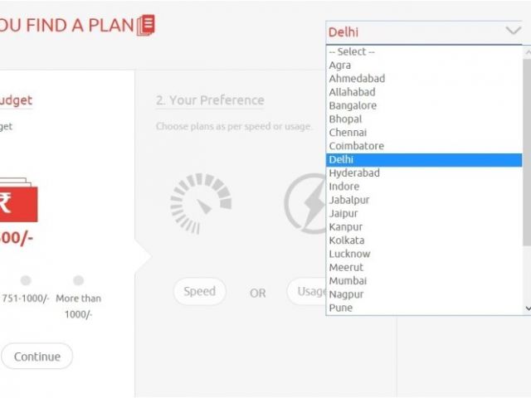This screenshot has height=398, width=531.
Task: Select the 751-1000/- budget radio option
Action: [x=26, y=281]
